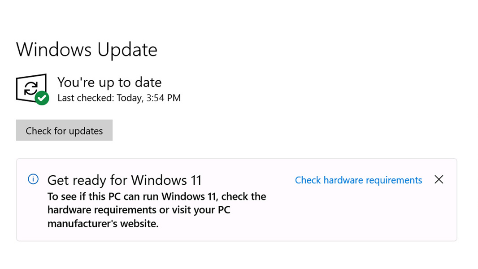Open the Check hardware requirements link
Image resolution: width=478 pixels, height=269 pixels.
tap(358, 180)
